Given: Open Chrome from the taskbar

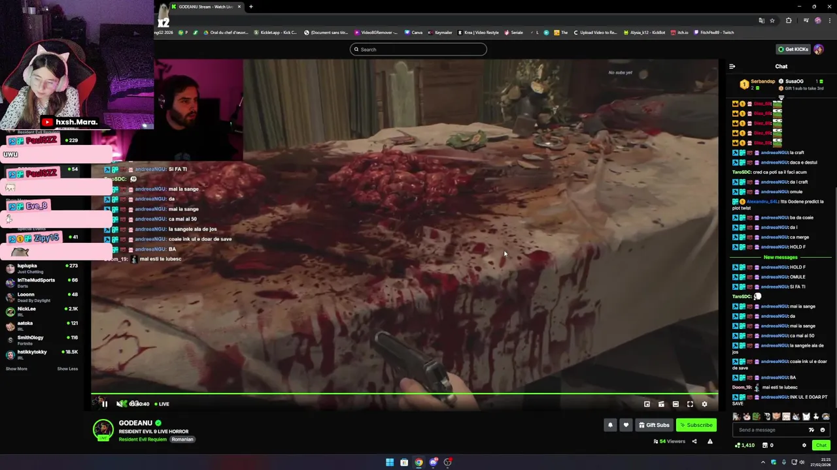Looking at the screenshot, I should tap(418, 462).
